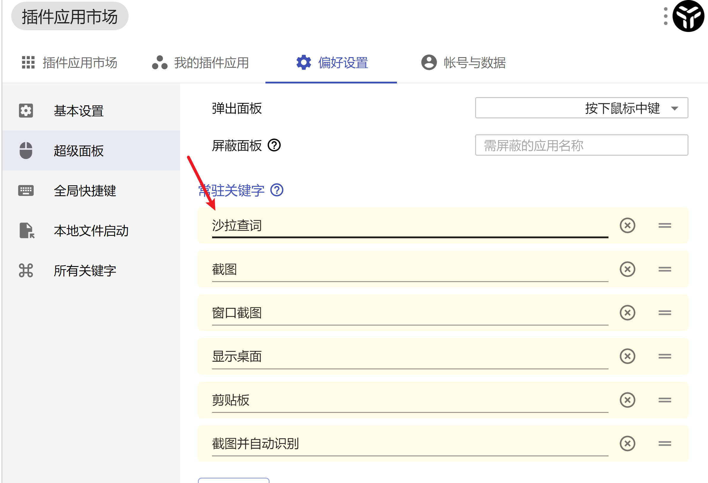
Task: Open the 基本设置 gear icon in sidebar
Action: (x=26, y=111)
